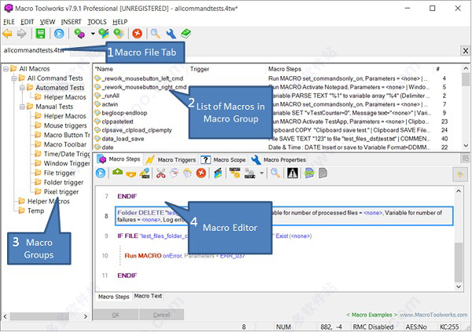Viewport: 472px width, 332px height.
Task: Switch to the Macro Text bottom tab
Action: point(148,296)
